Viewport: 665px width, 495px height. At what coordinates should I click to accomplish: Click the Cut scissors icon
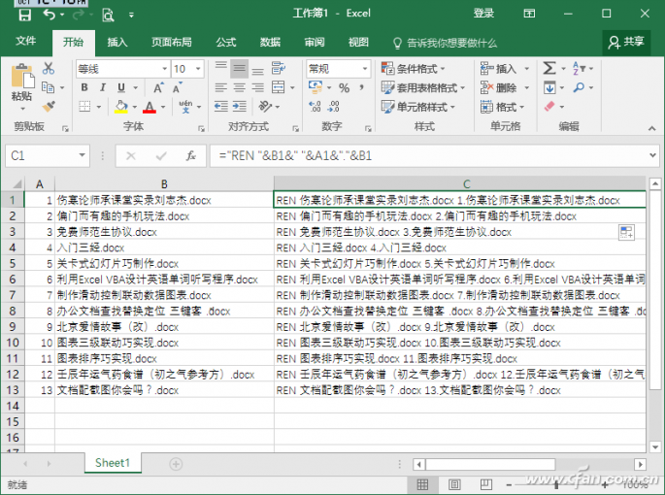point(49,68)
